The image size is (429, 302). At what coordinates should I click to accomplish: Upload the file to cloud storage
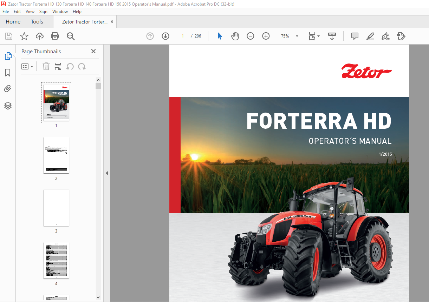40,36
